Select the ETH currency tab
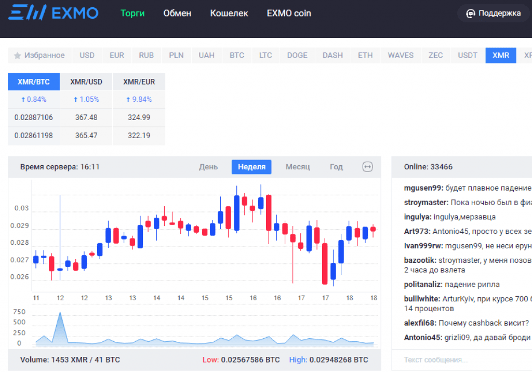This screenshot has height=372, width=532. point(365,55)
